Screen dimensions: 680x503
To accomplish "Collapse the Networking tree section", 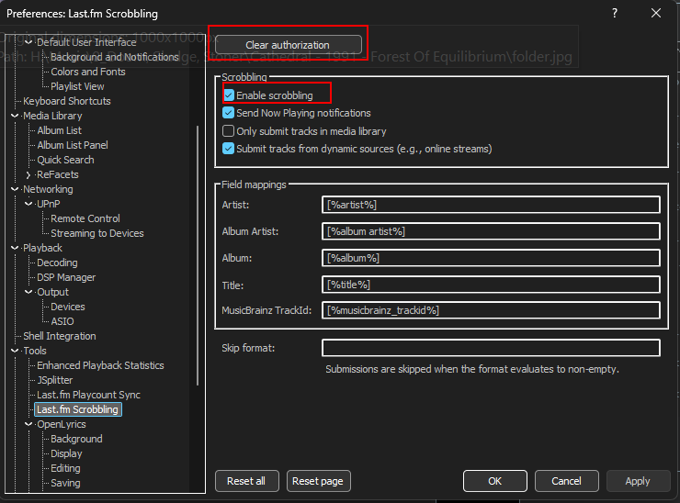I will click(15, 189).
